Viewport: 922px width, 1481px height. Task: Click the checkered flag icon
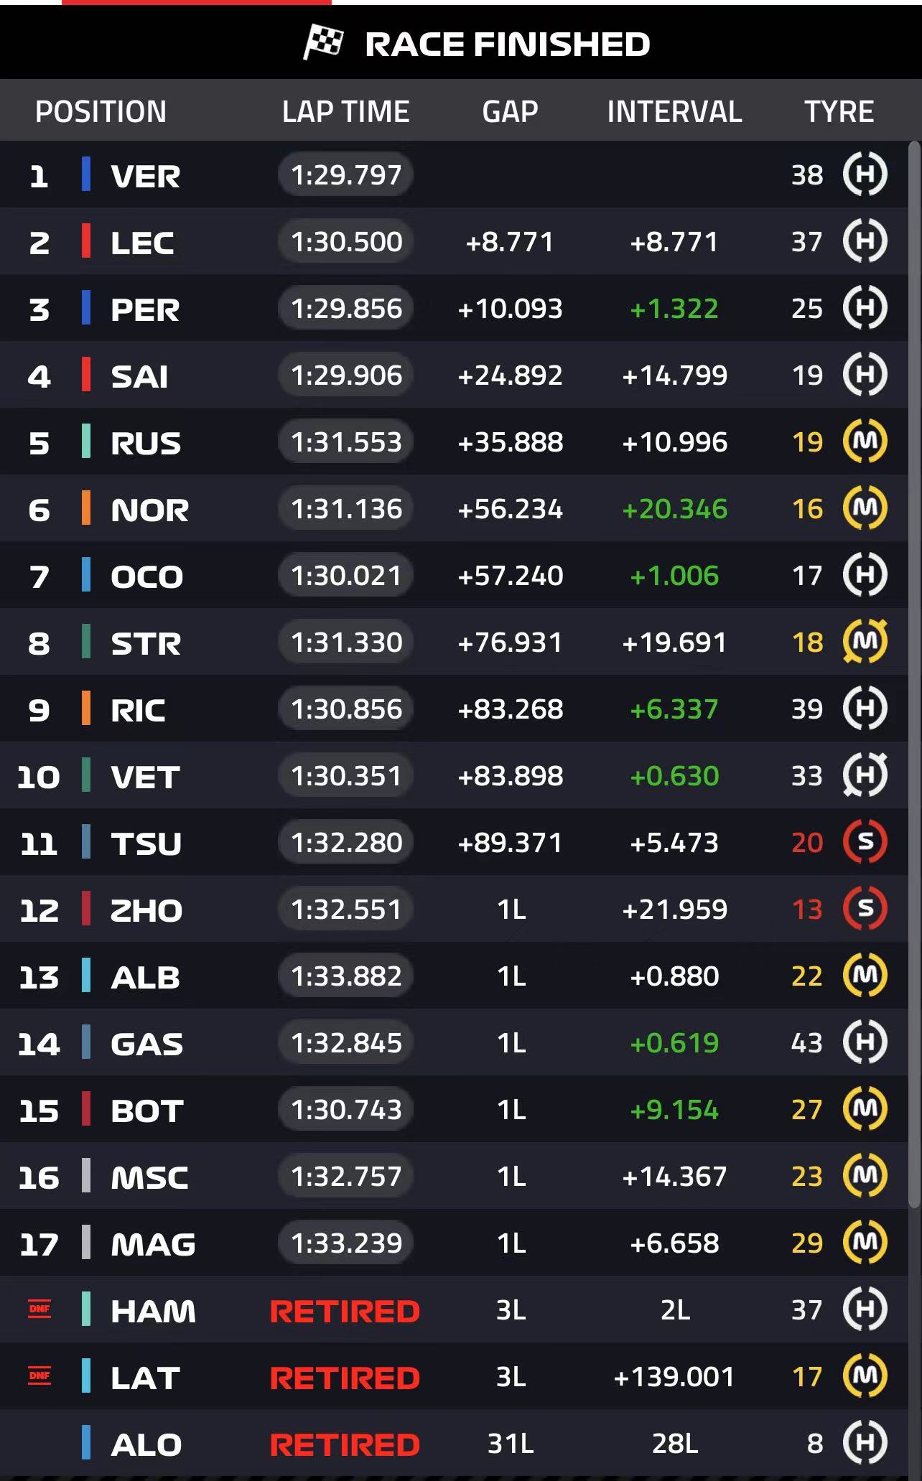[x=323, y=42]
